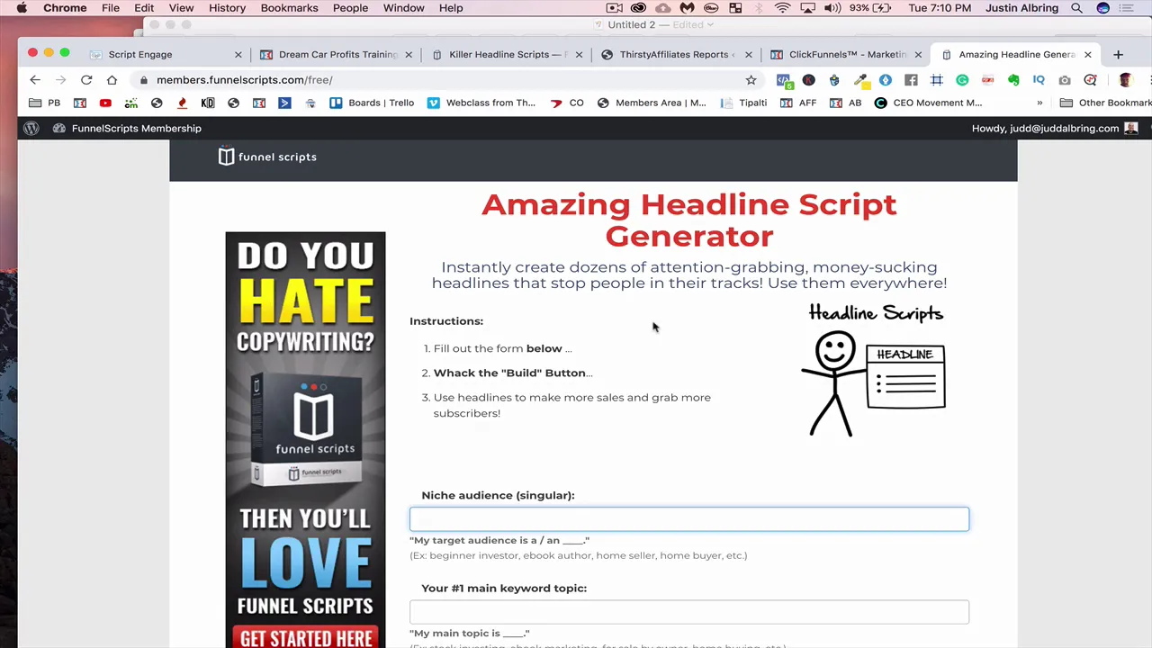Click the GET STARTED HERE banner button
Viewport: 1152px width, 648px height.
pos(306,638)
